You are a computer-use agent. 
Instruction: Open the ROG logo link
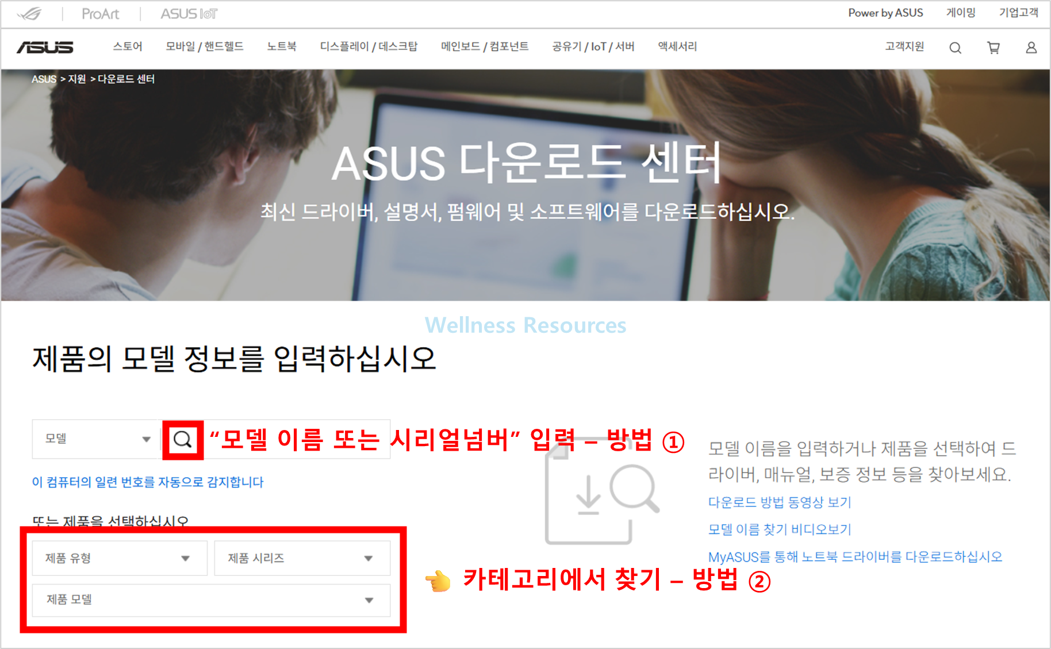point(30,13)
